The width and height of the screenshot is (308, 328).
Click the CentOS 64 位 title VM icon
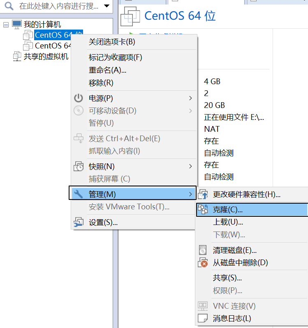point(130,16)
